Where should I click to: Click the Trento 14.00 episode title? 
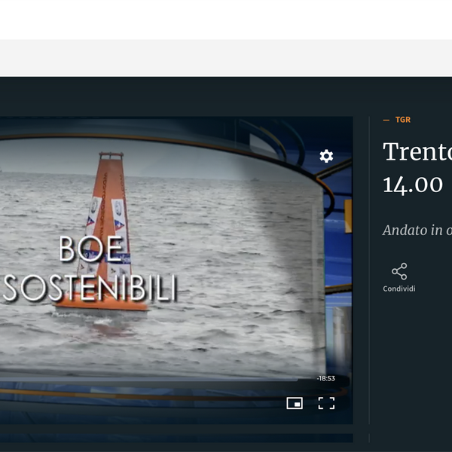pyautogui.click(x=417, y=168)
